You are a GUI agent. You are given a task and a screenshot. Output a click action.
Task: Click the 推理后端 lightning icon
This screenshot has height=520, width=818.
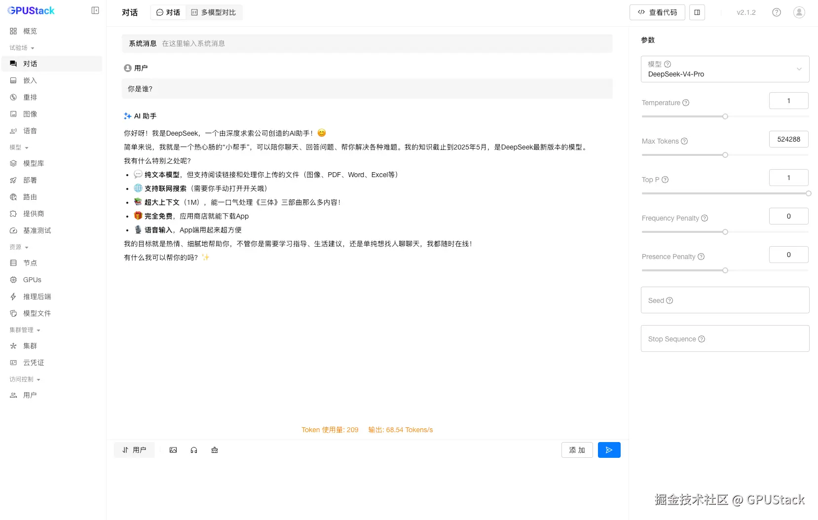click(13, 297)
